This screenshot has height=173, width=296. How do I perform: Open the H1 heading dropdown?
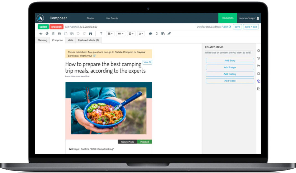tap(121, 34)
